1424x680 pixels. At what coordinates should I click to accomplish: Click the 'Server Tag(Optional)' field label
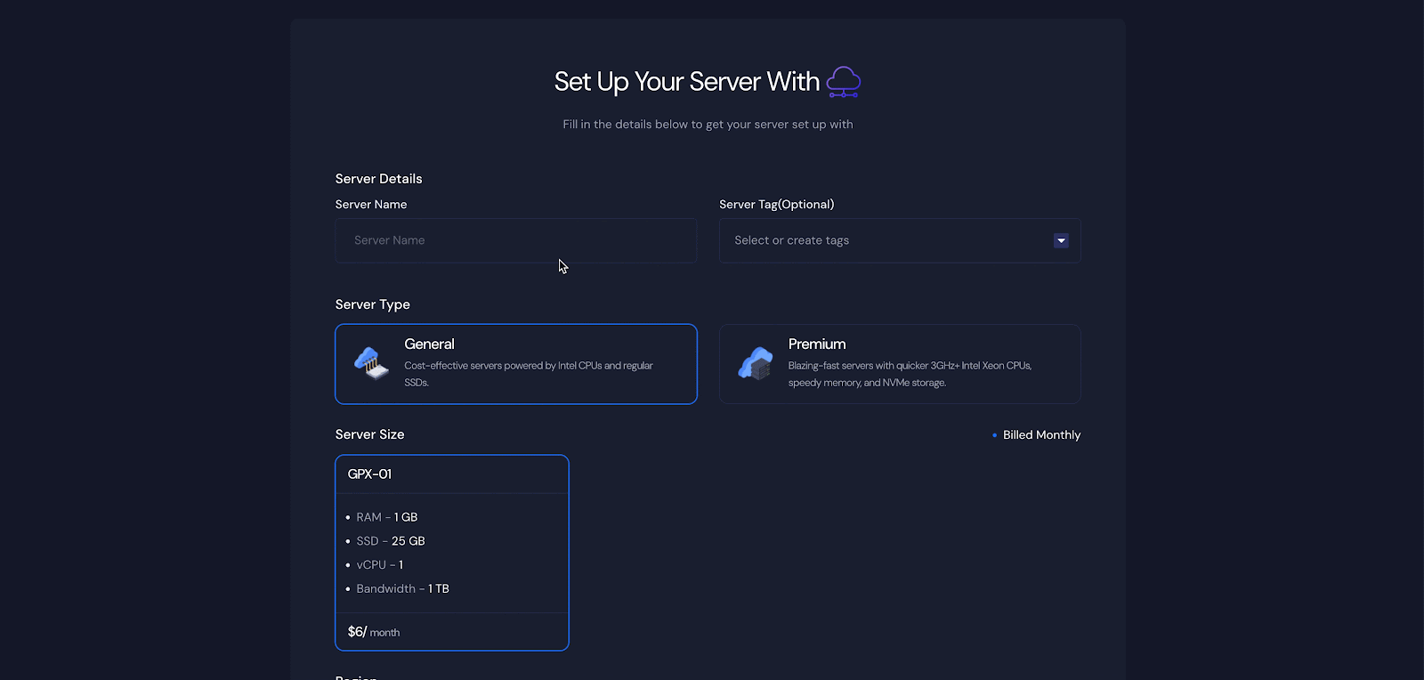click(776, 205)
